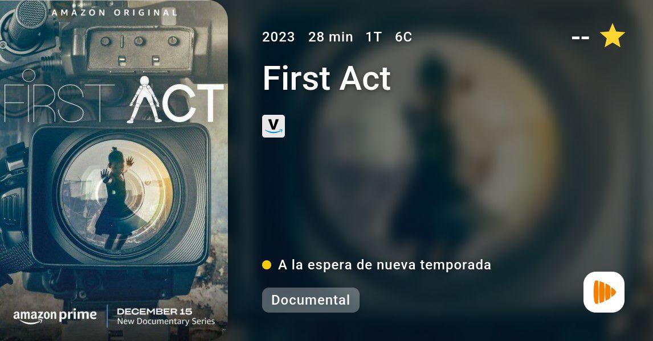Click the 2023 release year label
The width and height of the screenshot is (653, 341).
[278, 37]
